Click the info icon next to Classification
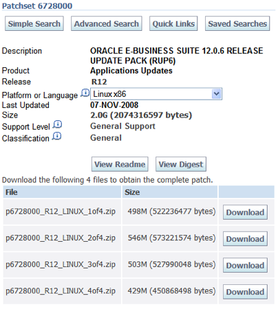Screen dimensions: 278x309 pos(56,136)
